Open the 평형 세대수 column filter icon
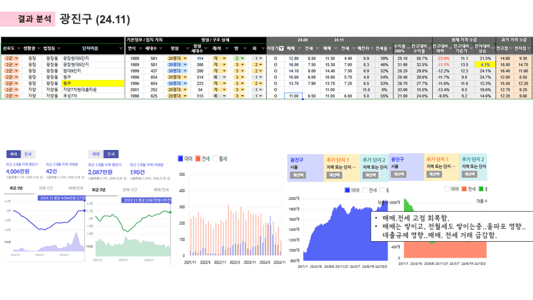The height and width of the screenshot is (300, 533). [x=207, y=48]
